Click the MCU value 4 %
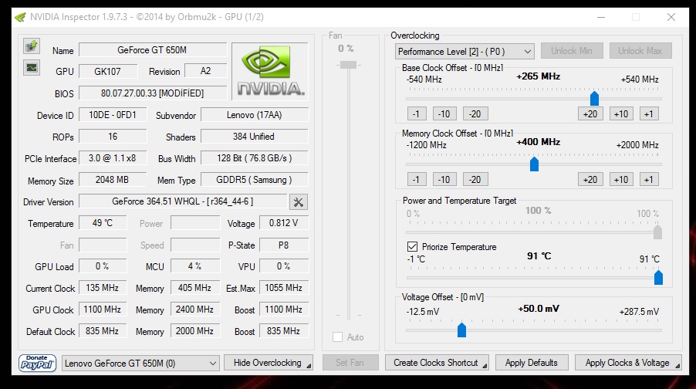696x389 pixels. coord(195,266)
